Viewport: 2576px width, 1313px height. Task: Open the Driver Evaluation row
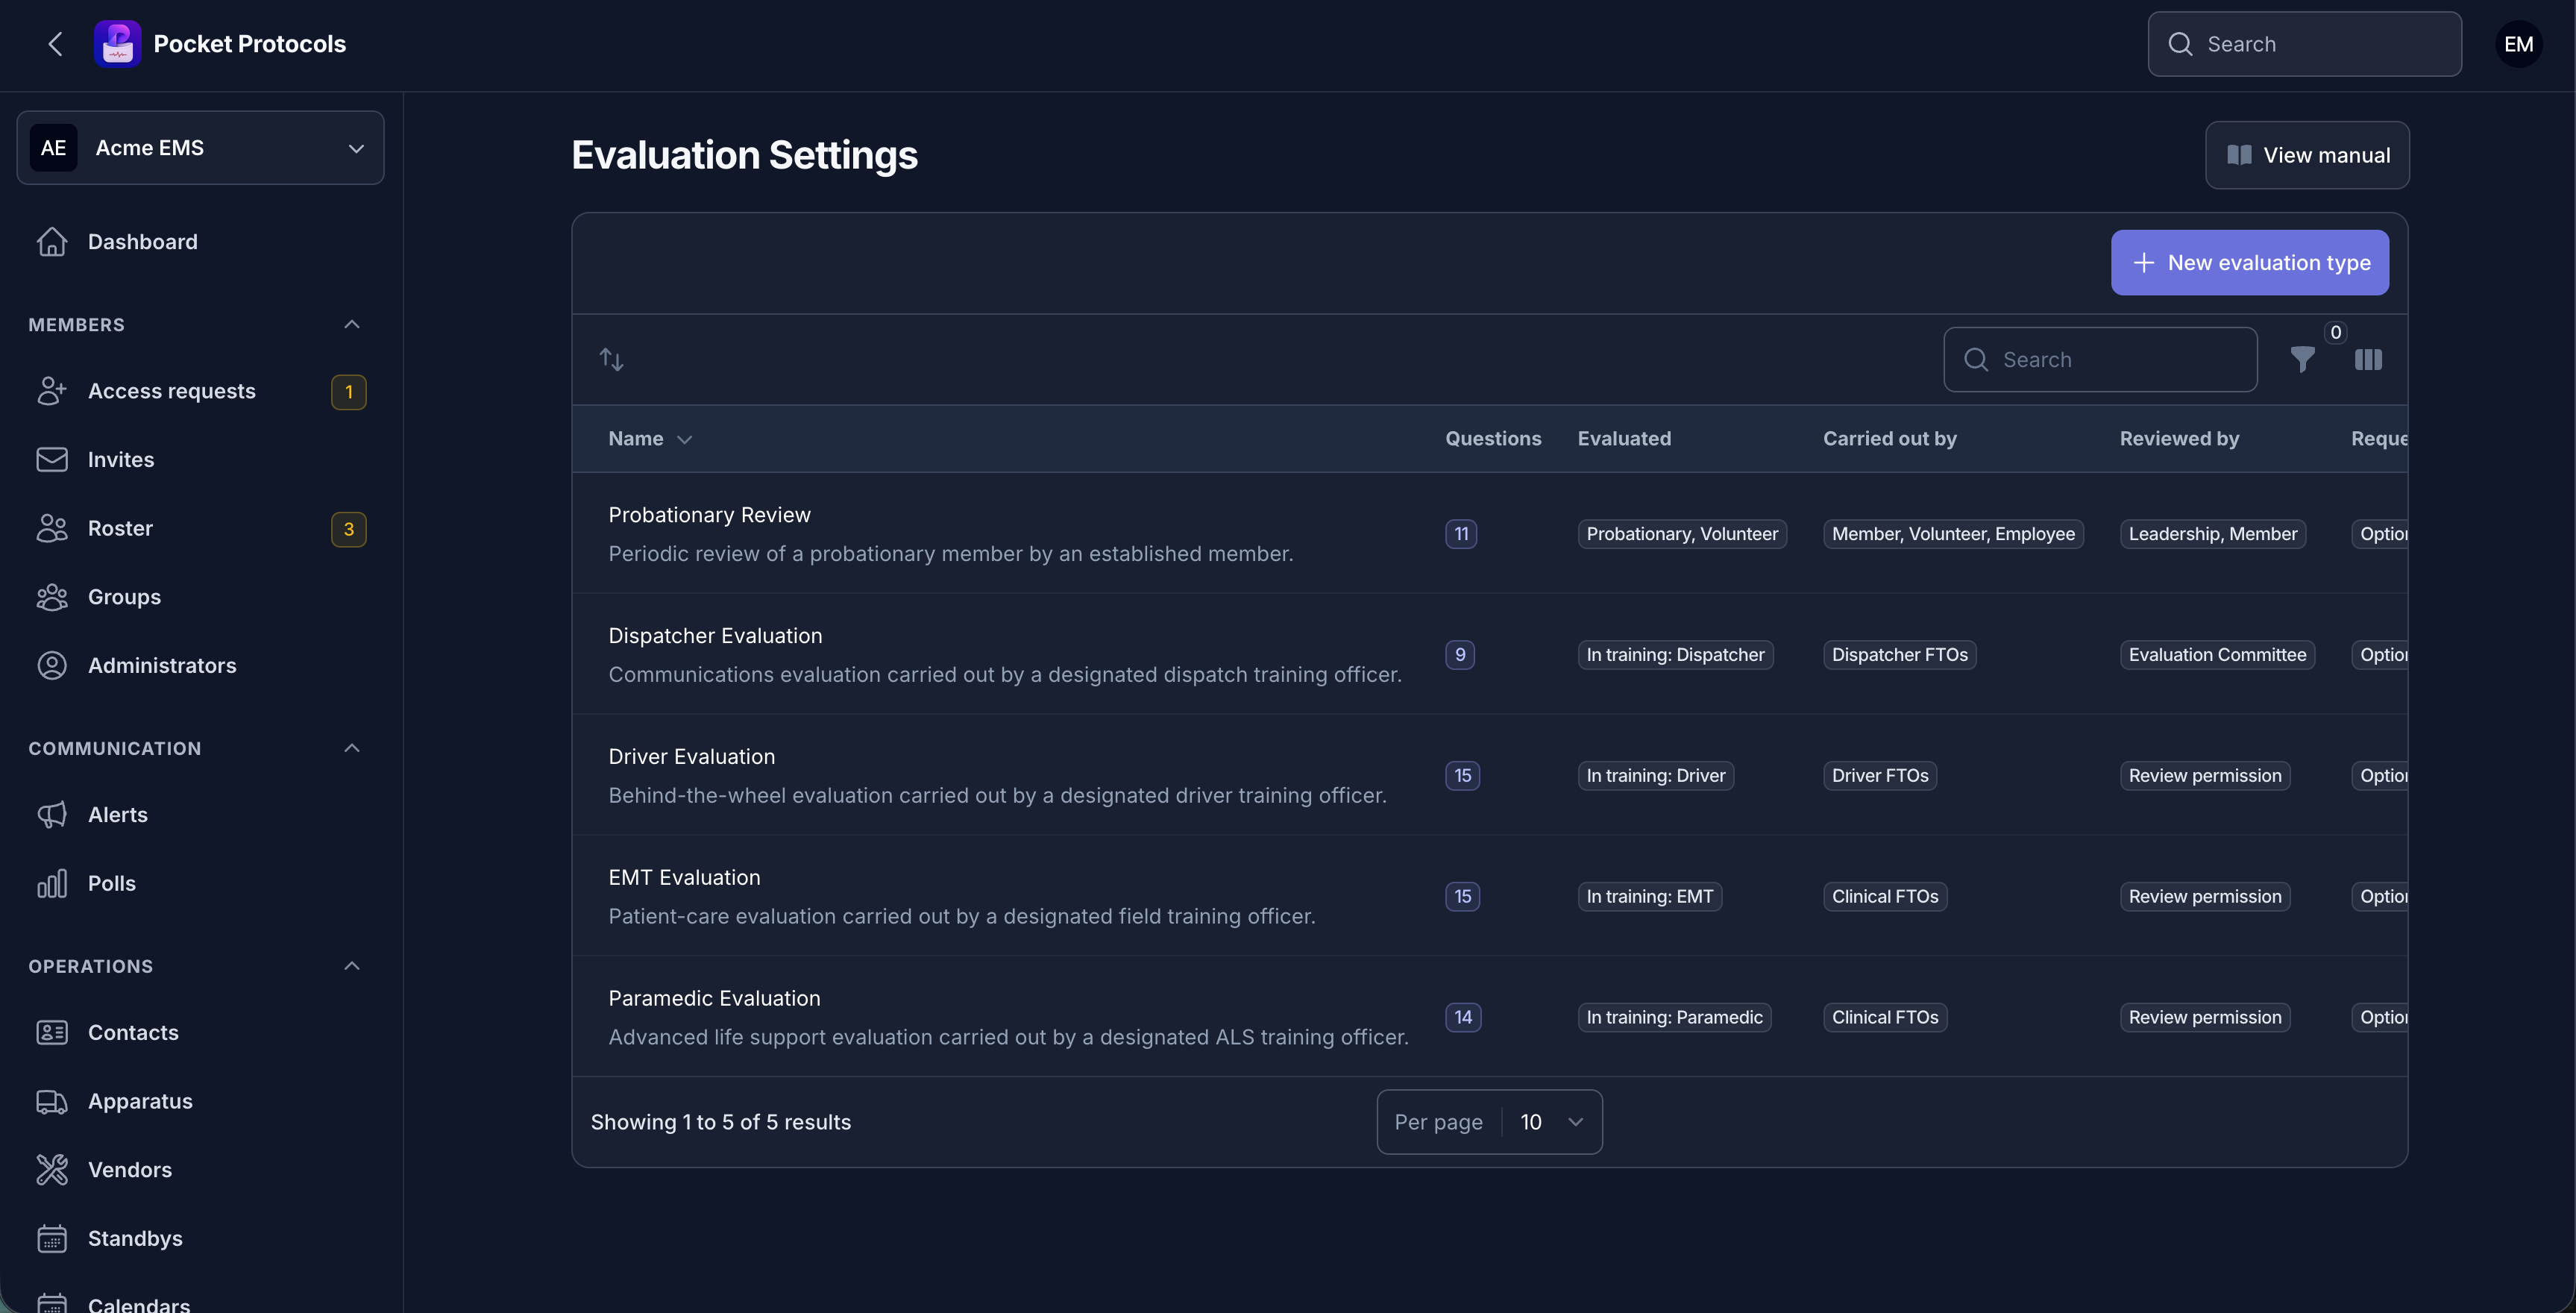[1489, 775]
